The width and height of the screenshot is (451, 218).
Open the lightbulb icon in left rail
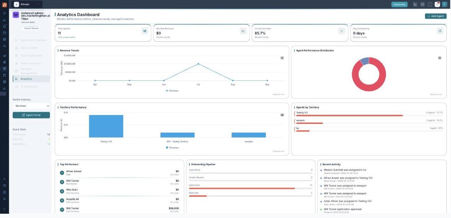(x=4, y=13)
